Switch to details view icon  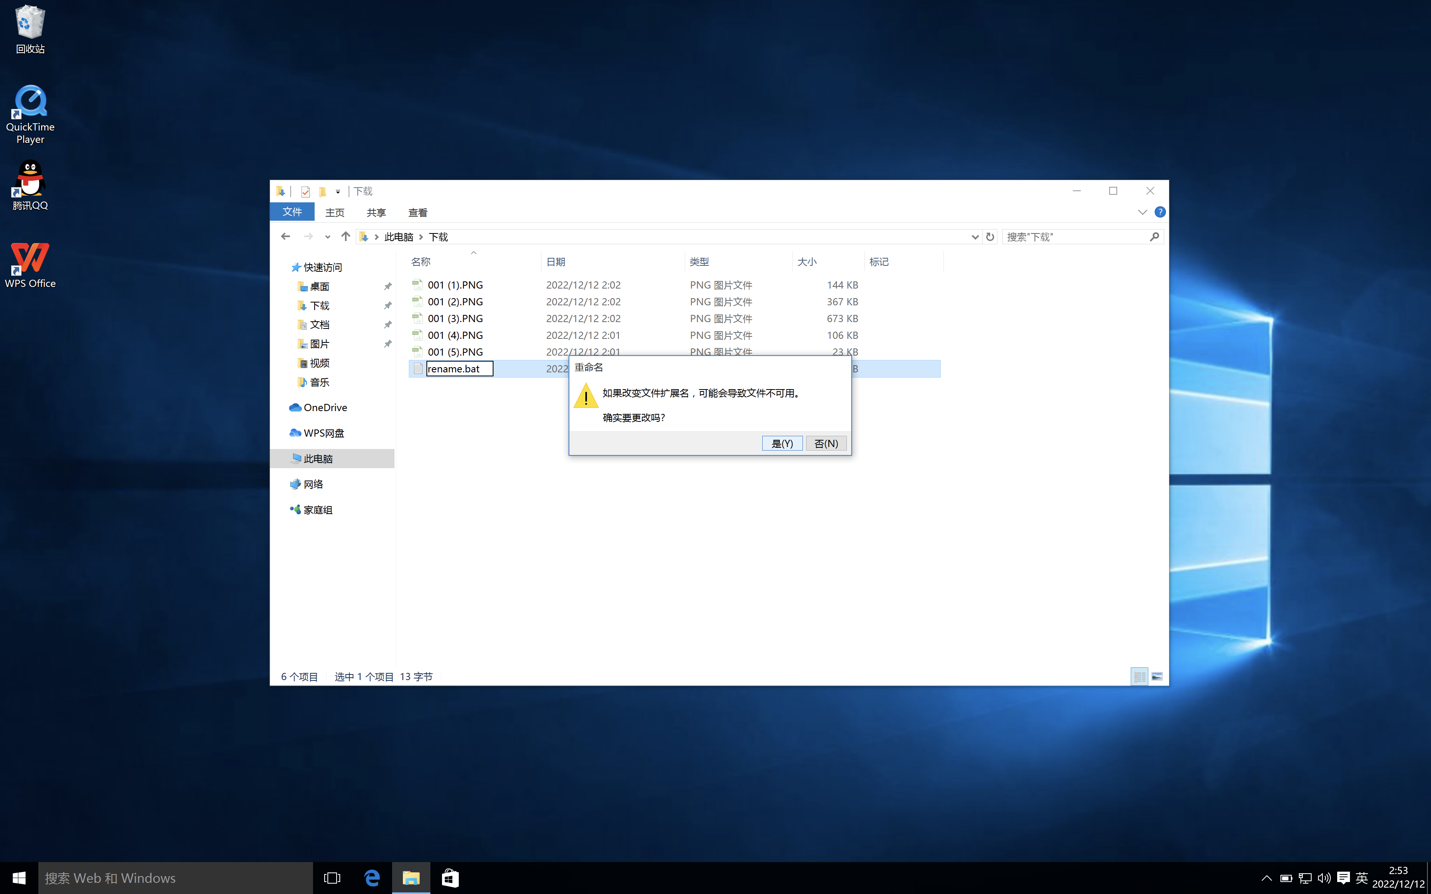1139,676
